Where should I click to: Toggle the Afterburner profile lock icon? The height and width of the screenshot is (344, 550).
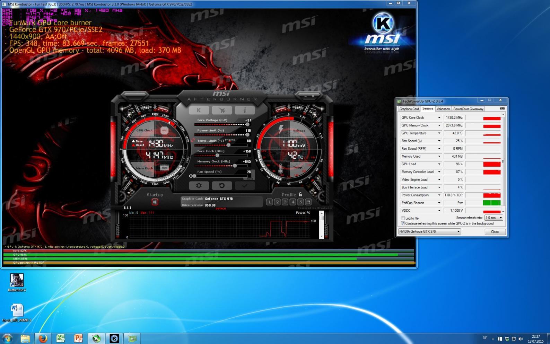click(x=300, y=194)
